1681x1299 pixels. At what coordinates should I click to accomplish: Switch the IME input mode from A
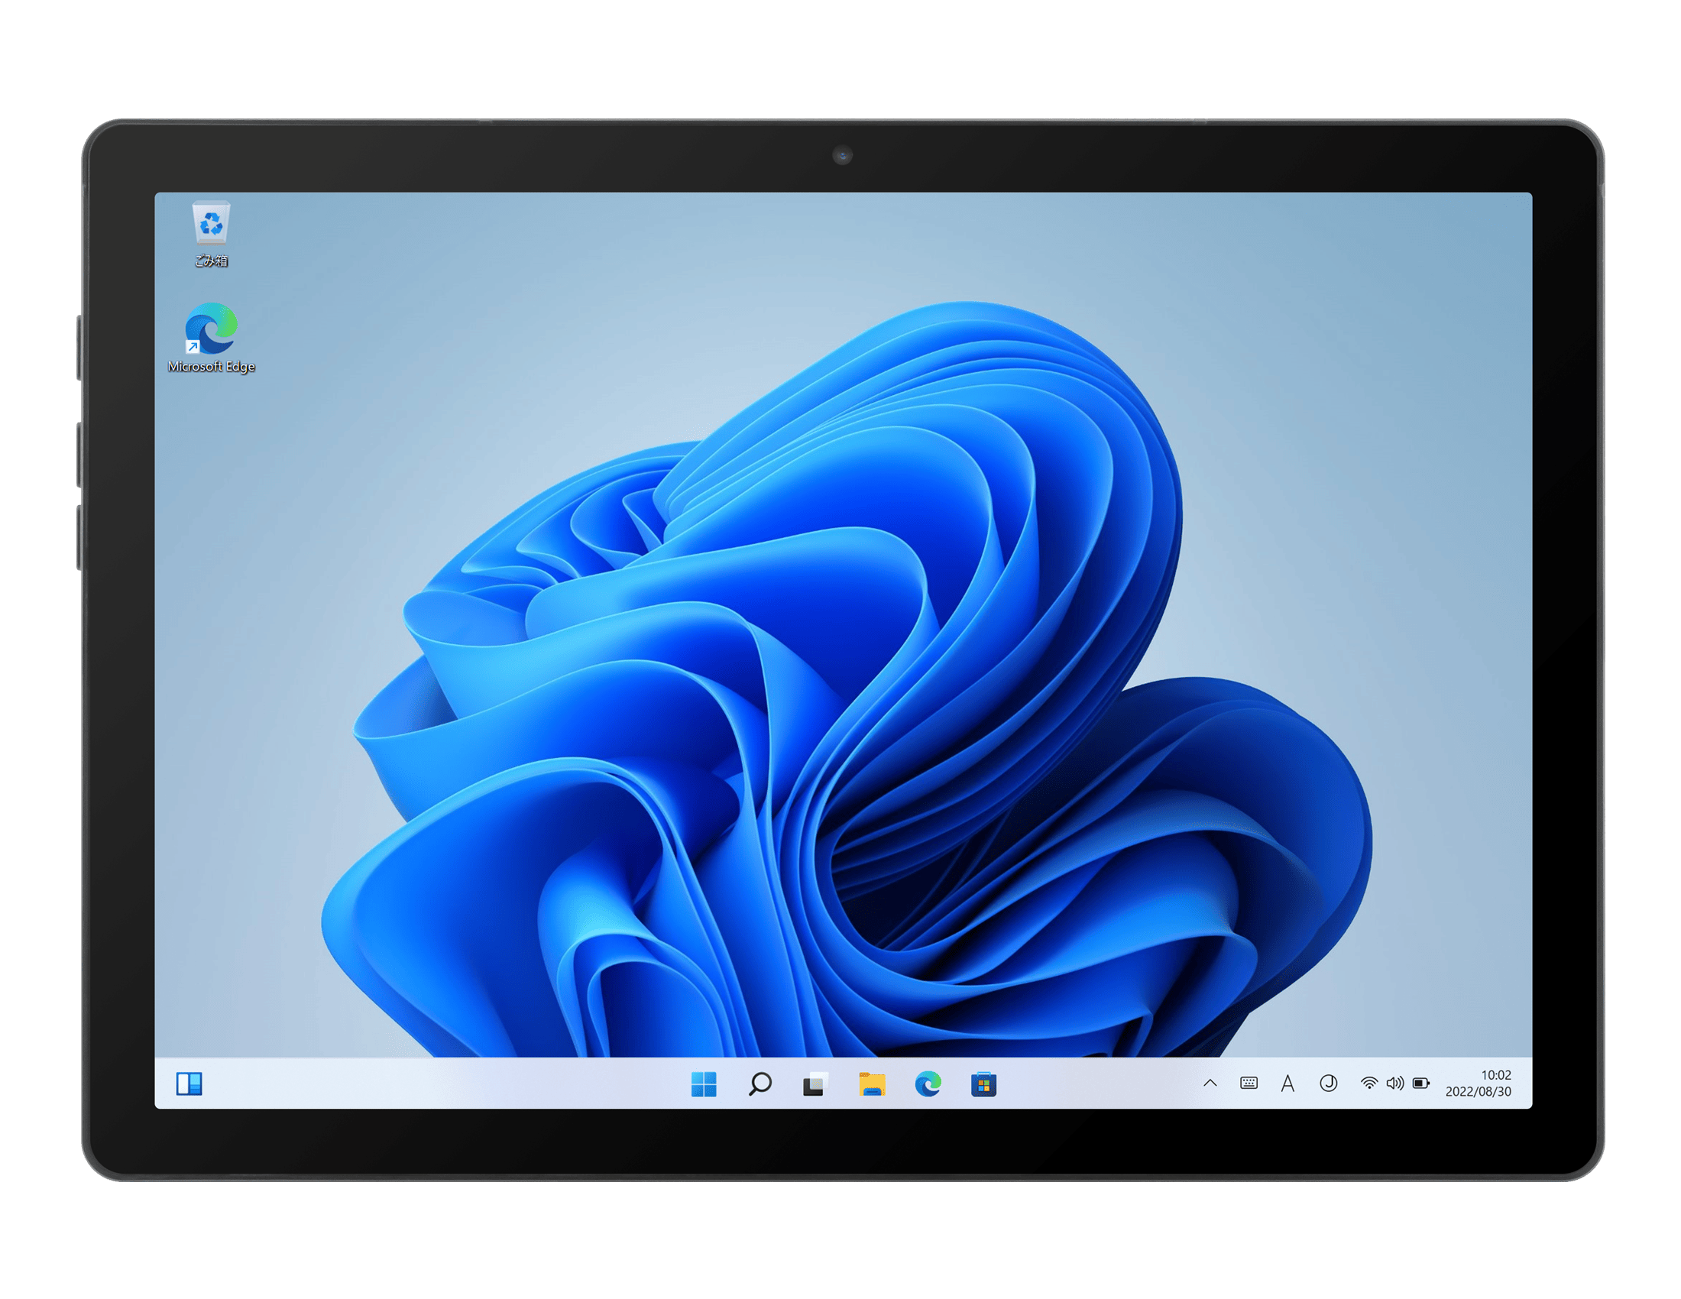coord(1287,1085)
